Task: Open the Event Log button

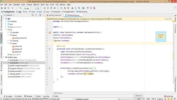Action: [168, 96]
